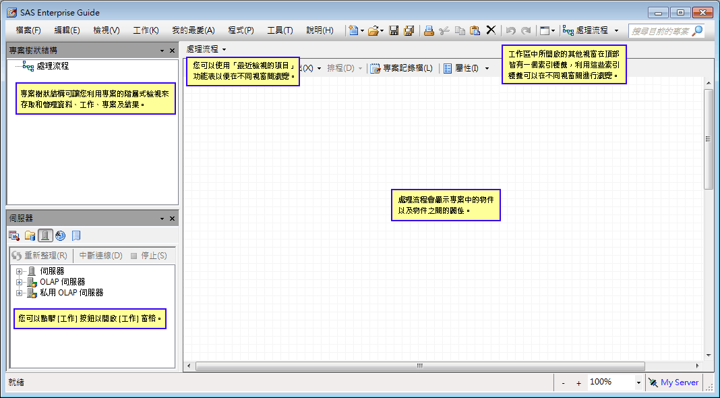Expand the 私用 OLAP 伺服器 tree node

[x=19, y=293]
